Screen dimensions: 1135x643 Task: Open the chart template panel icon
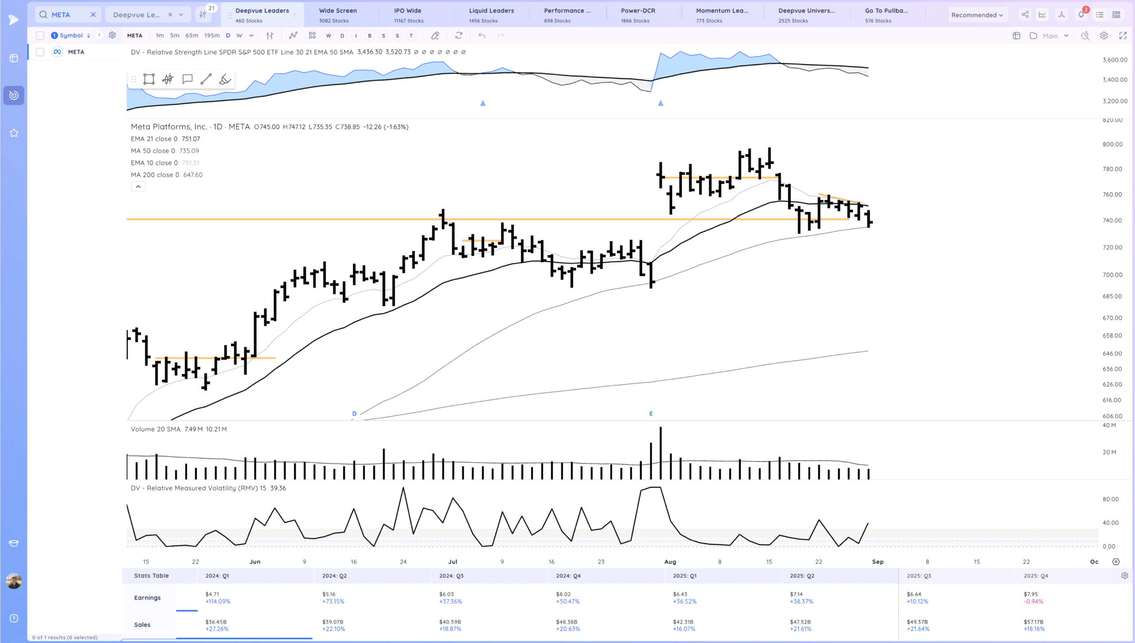pyautogui.click(x=1017, y=35)
